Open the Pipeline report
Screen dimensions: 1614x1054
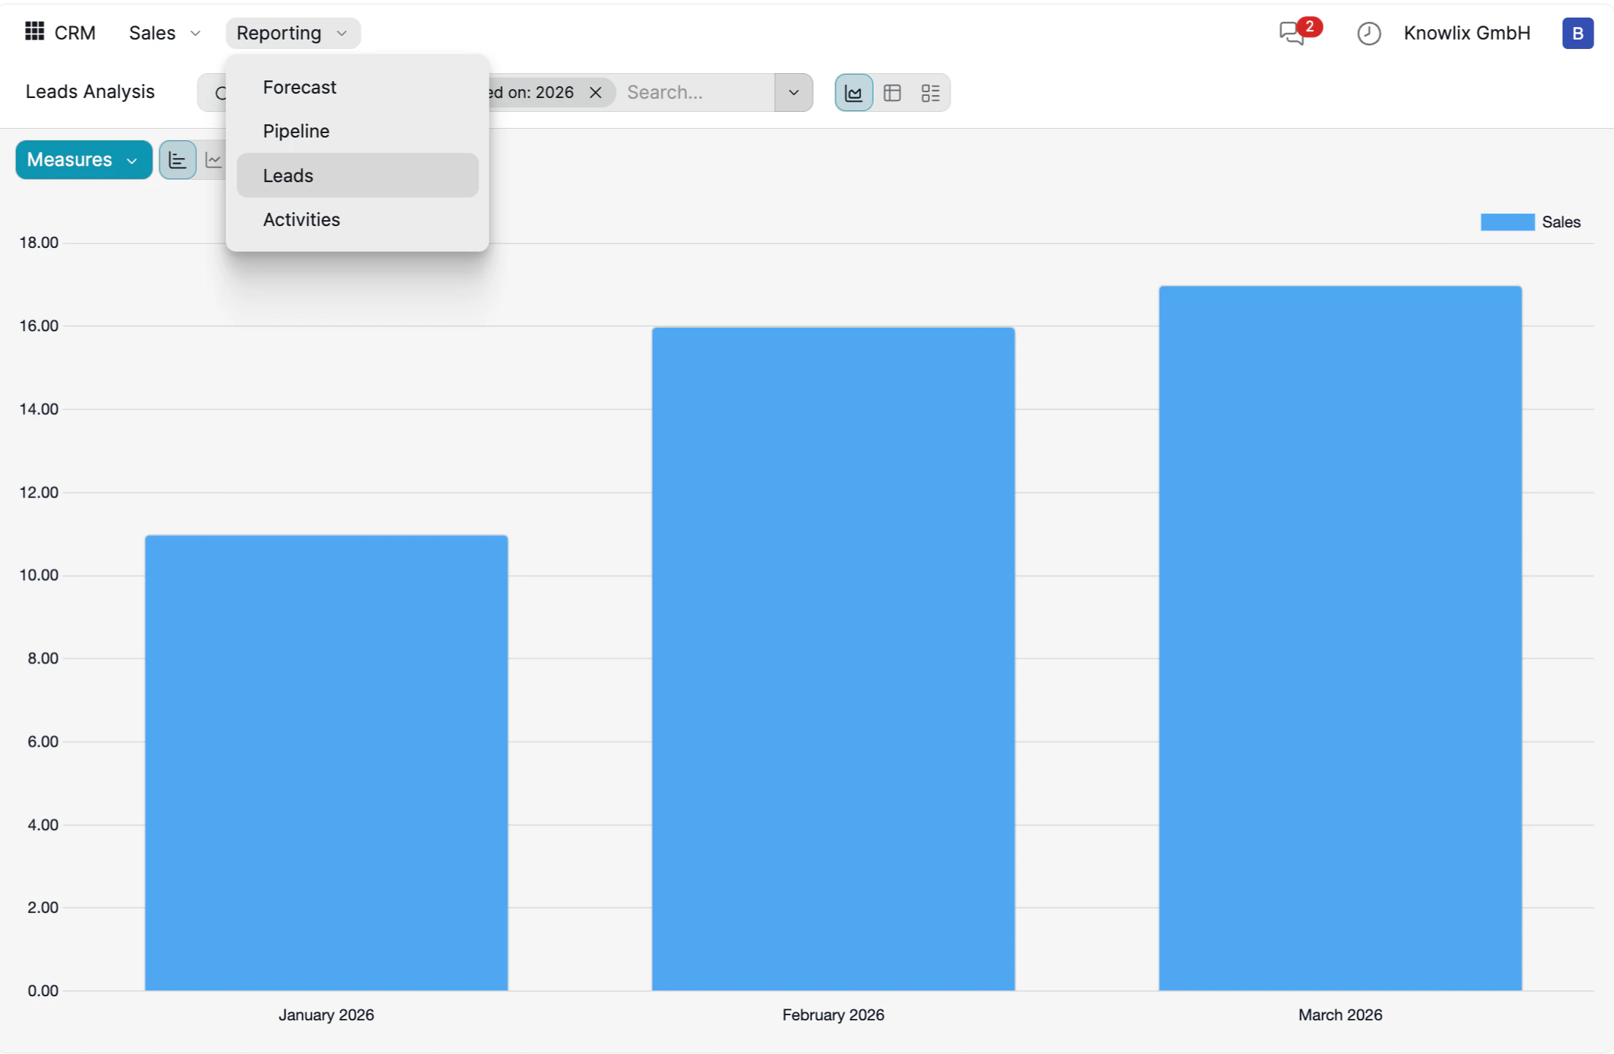click(296, 131)
